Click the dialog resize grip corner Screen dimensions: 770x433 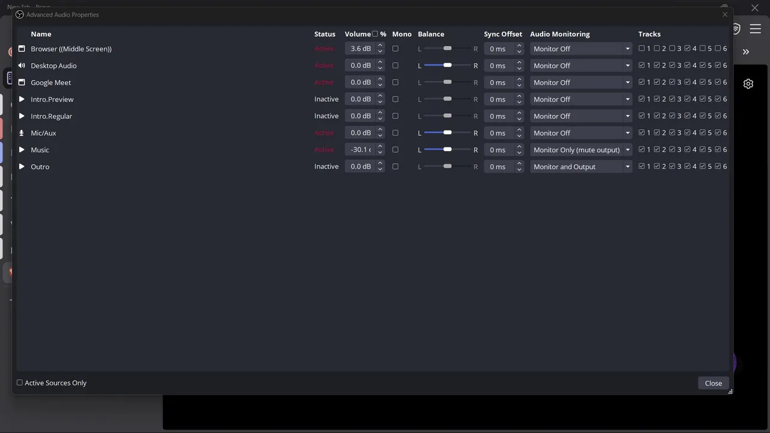(730, 392)
